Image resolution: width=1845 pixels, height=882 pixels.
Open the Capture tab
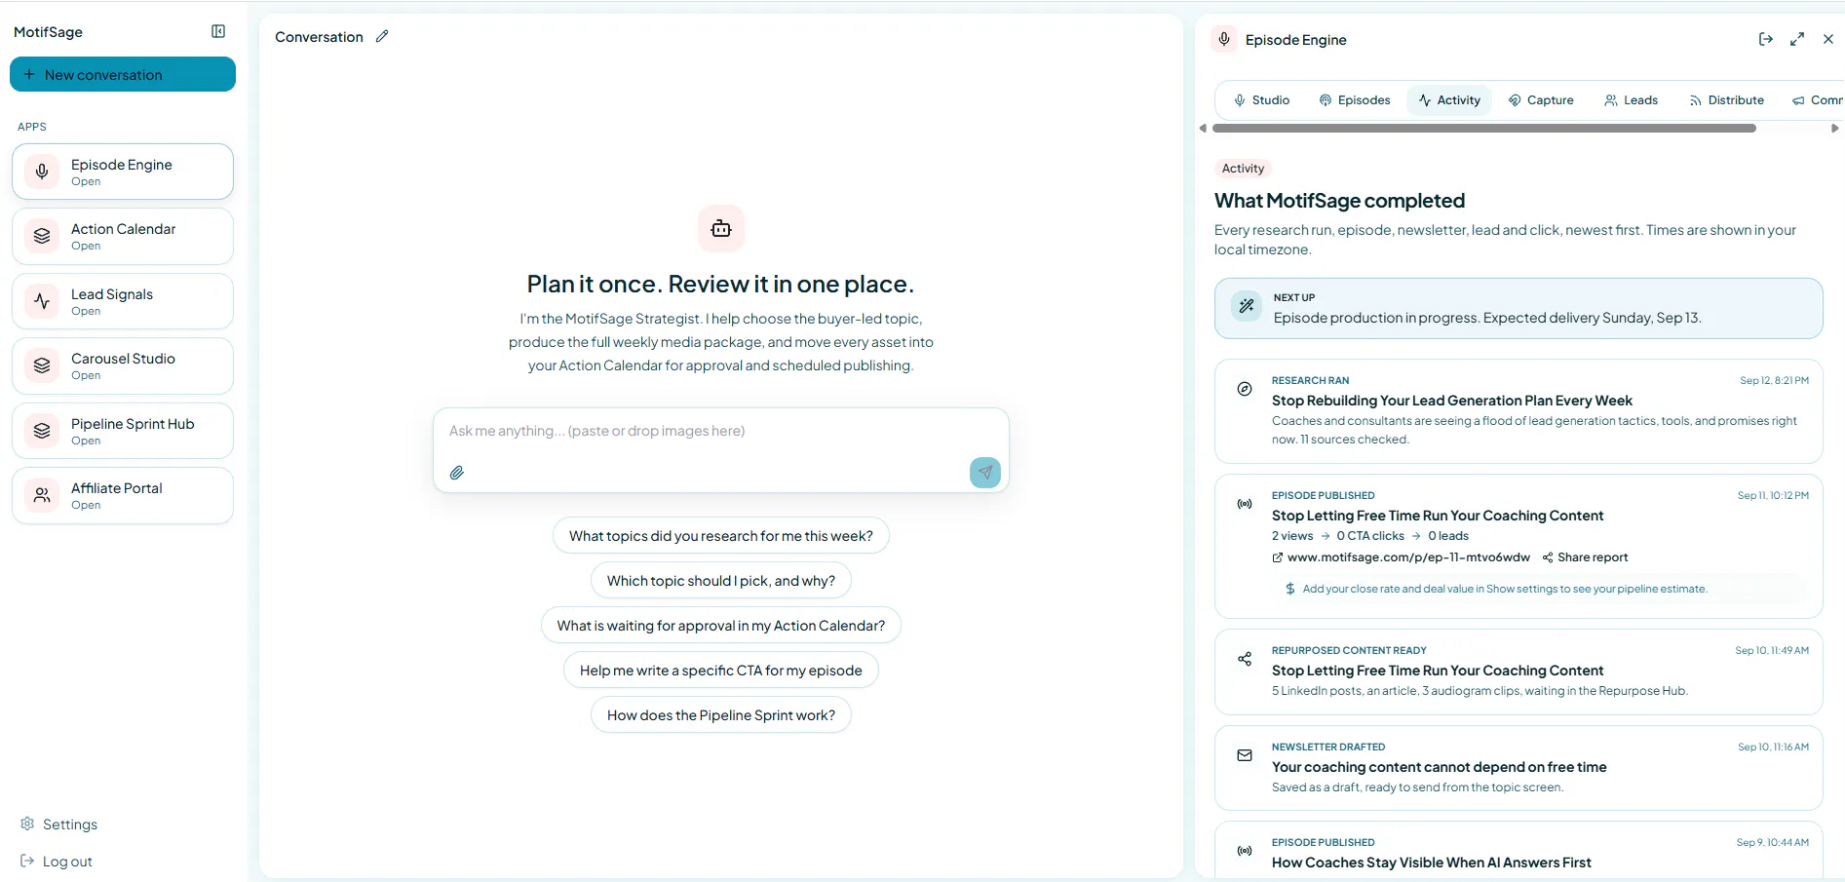(1541, 100)
